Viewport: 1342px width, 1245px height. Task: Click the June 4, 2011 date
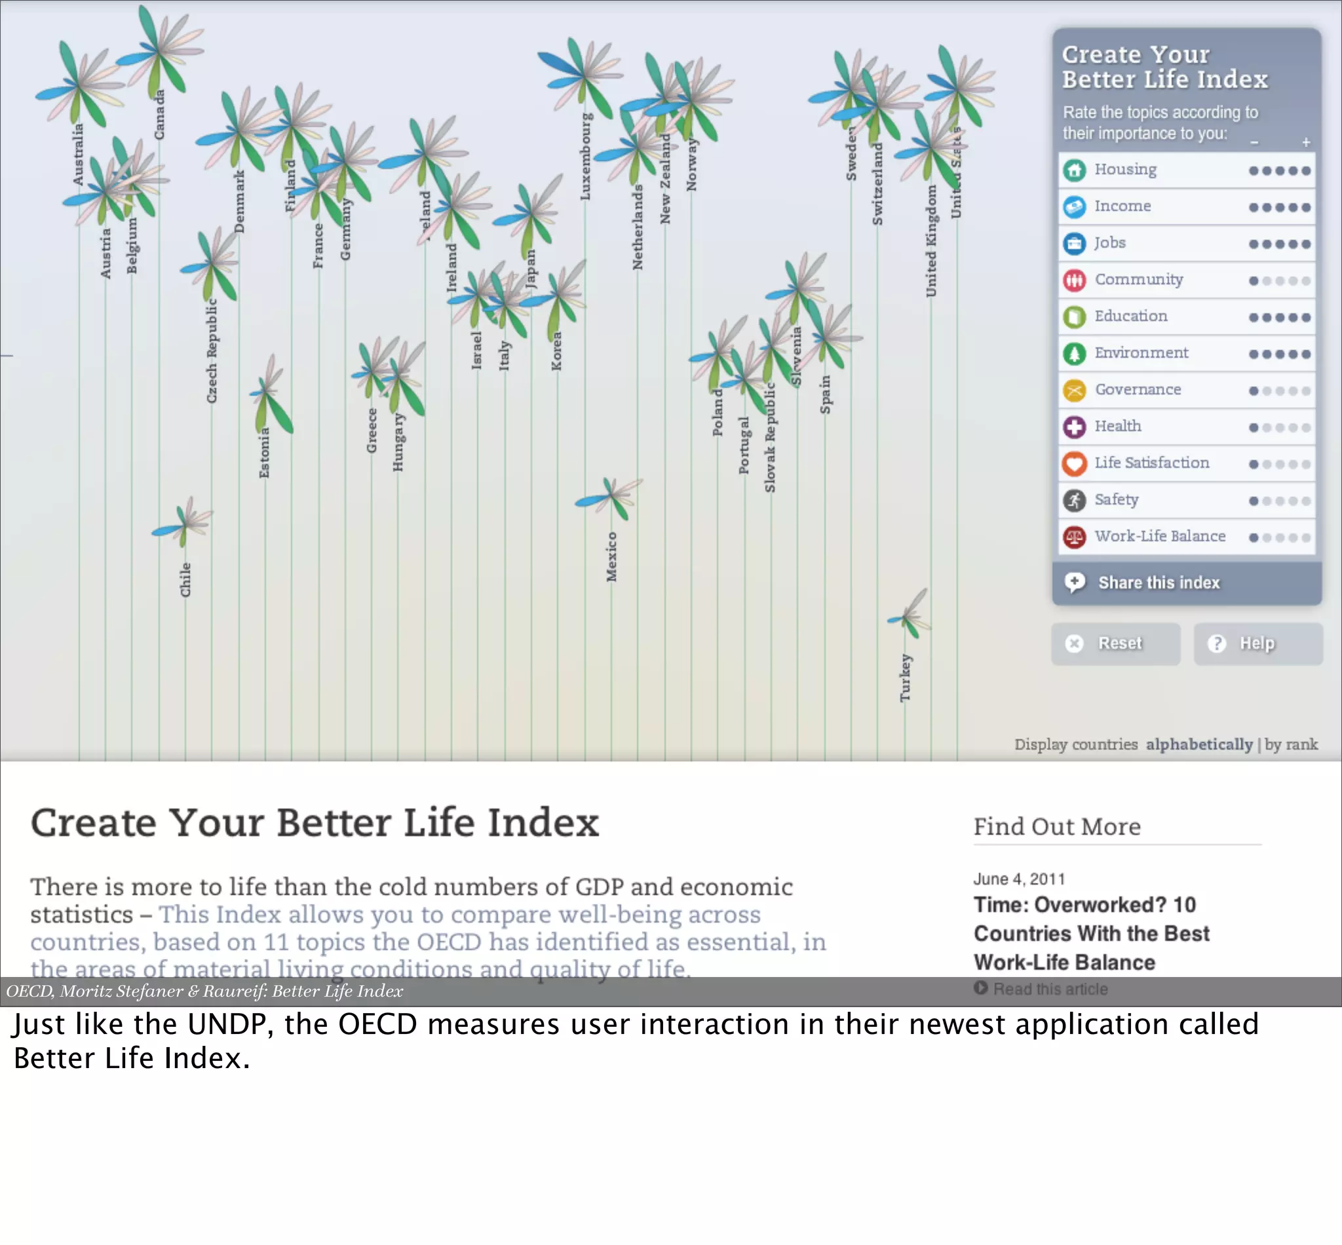click(x=1020, y=879)
